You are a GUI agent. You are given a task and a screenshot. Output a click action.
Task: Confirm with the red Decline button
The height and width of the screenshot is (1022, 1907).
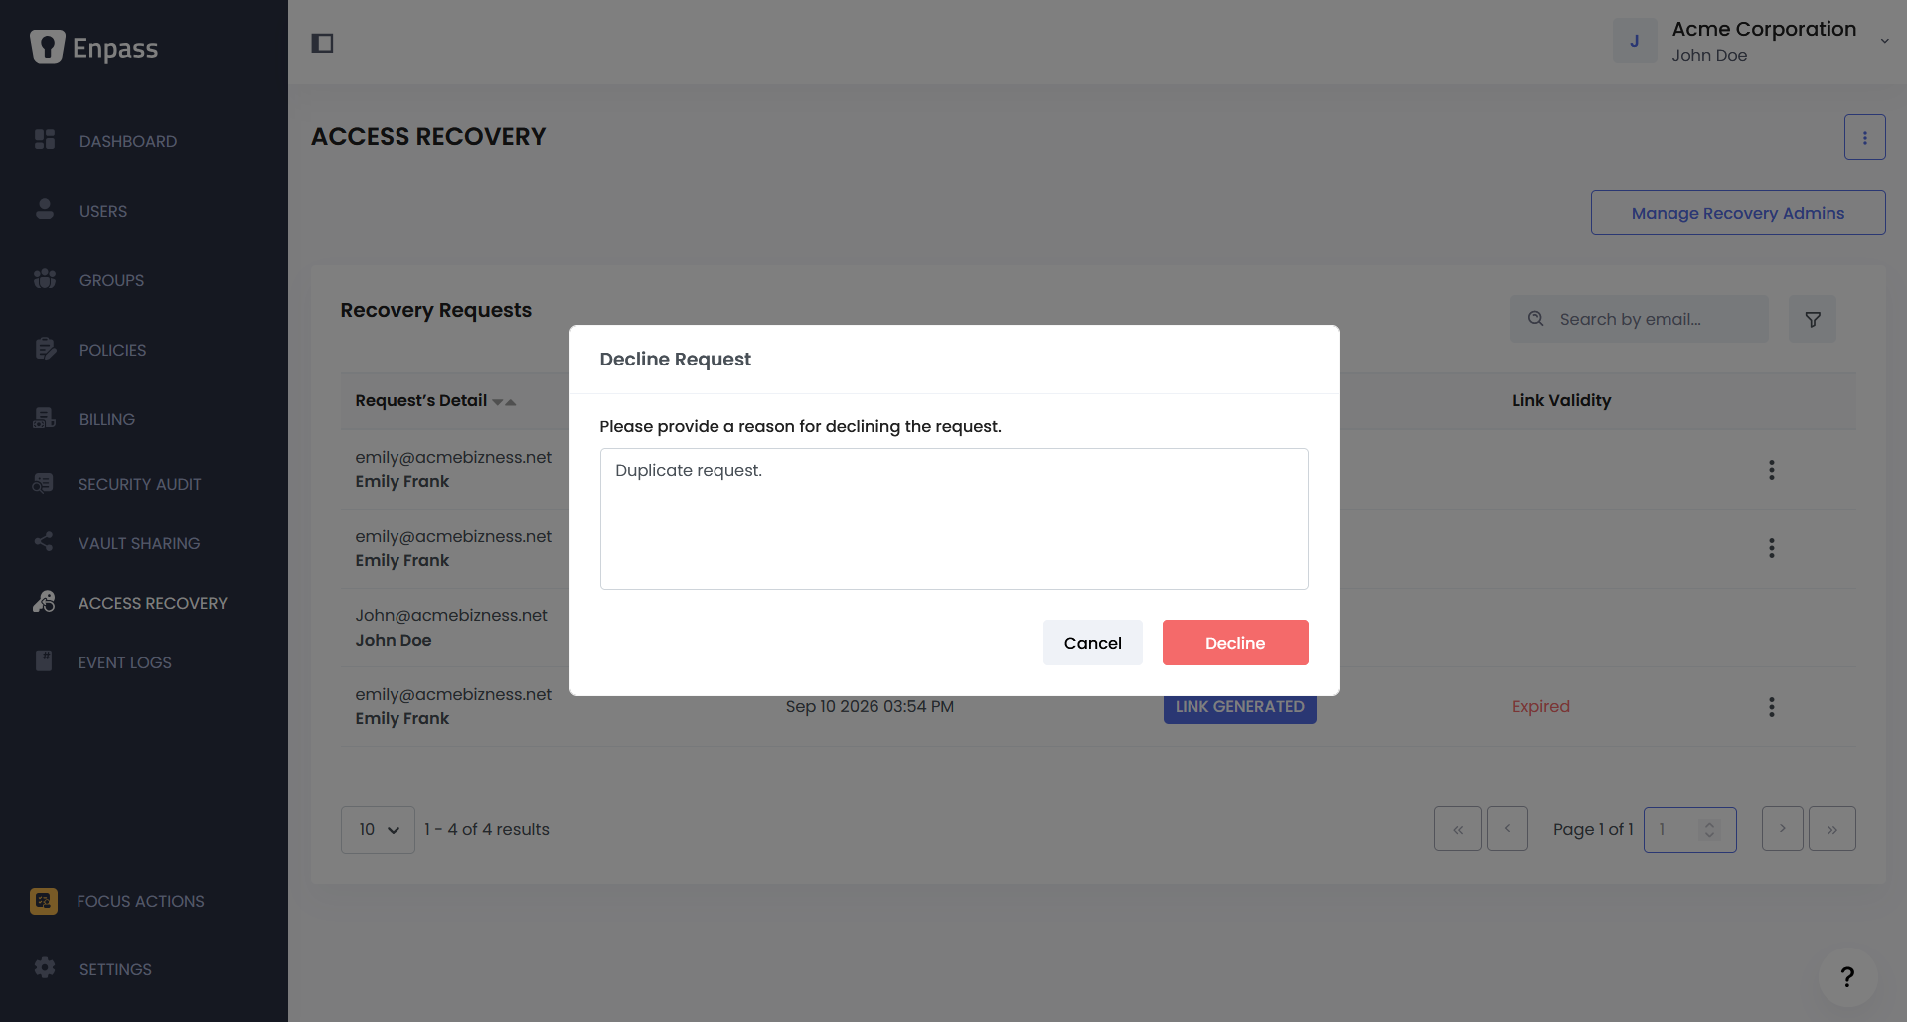1235,643
